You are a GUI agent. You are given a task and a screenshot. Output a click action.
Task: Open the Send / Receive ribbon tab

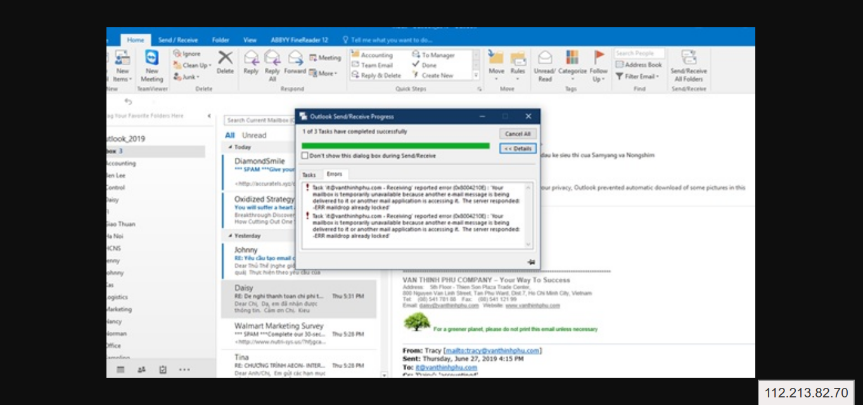coord(178,40)
